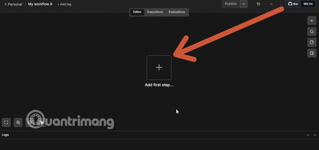Zoom in on the canvas
The image size is (319, 150).
point(18,122)
